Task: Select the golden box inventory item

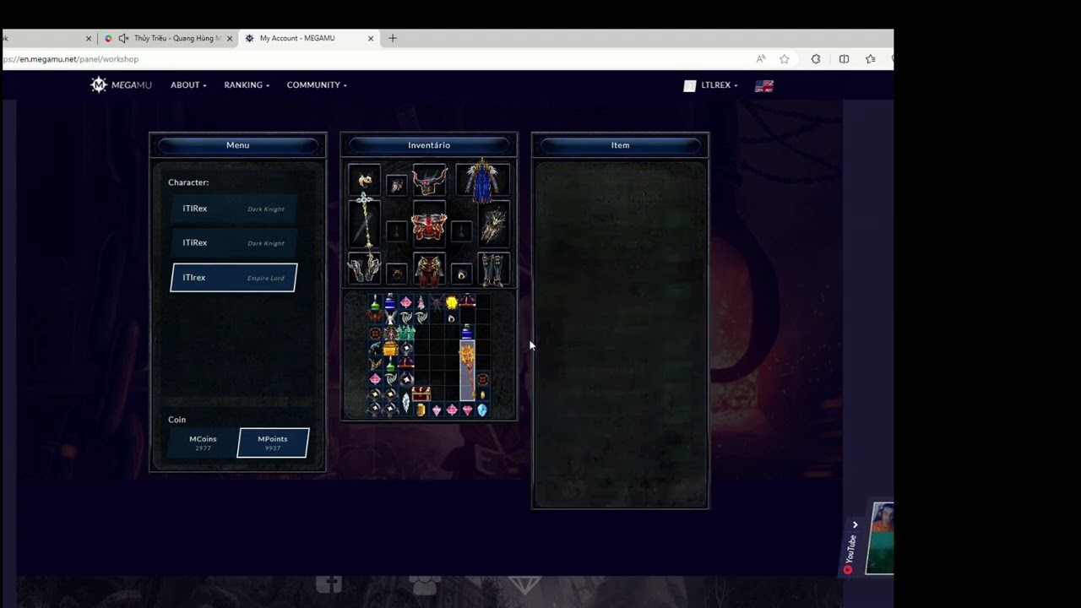Action: coord(390,348)
